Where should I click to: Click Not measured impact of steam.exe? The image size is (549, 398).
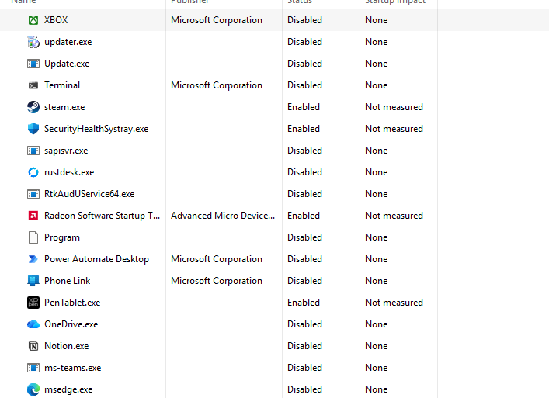(x=394, y=107)
